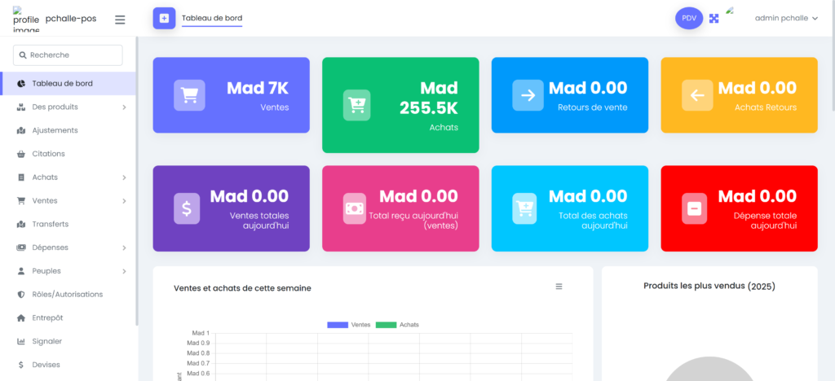Toggle the Ventes legend series in chart

click(x=349, y=325)
